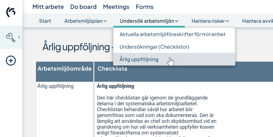The width and height of the screenshot is (273, 137).
Task: Go to Meetings tab
Action: 116,7
